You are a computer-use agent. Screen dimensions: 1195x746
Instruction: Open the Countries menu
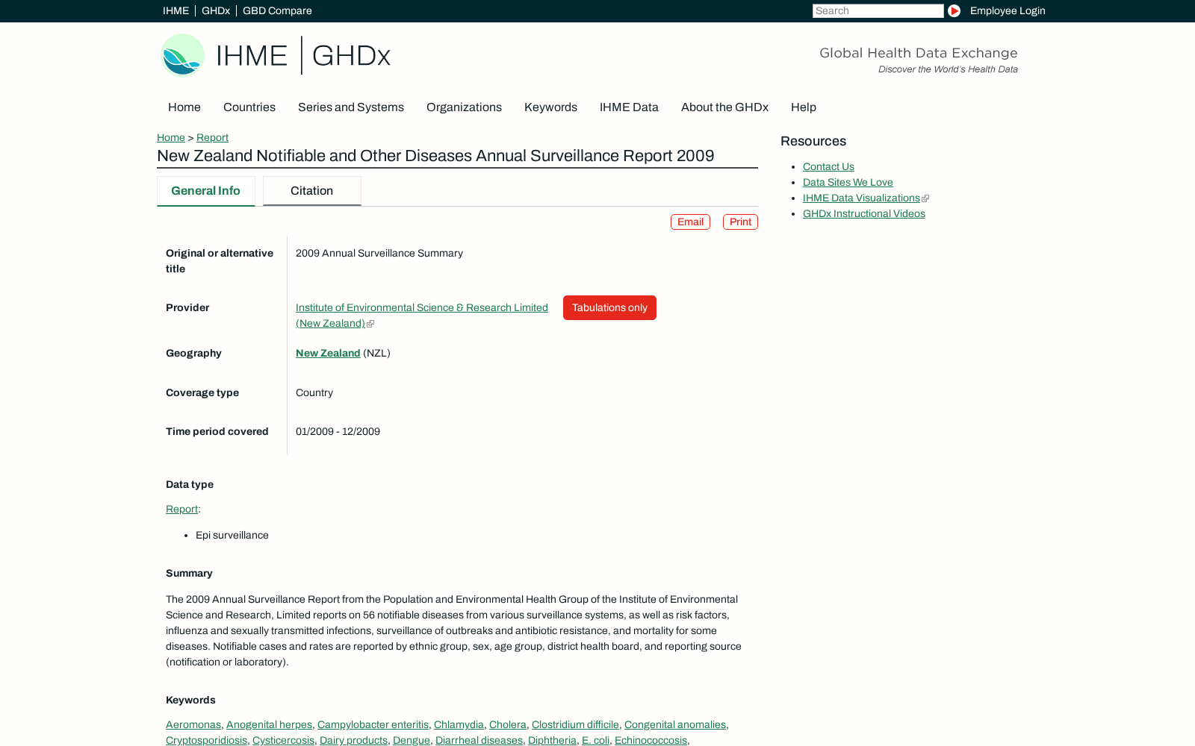(x=249, y=107)
